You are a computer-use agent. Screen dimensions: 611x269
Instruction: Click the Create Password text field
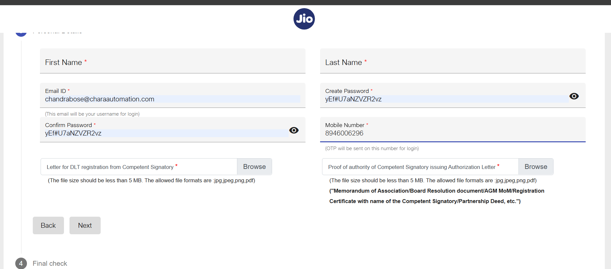pos(446,99)
